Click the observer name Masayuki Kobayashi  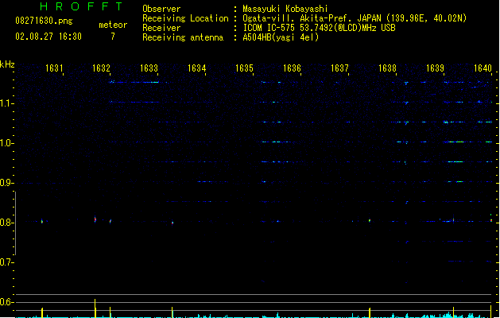tap(285, 9)
